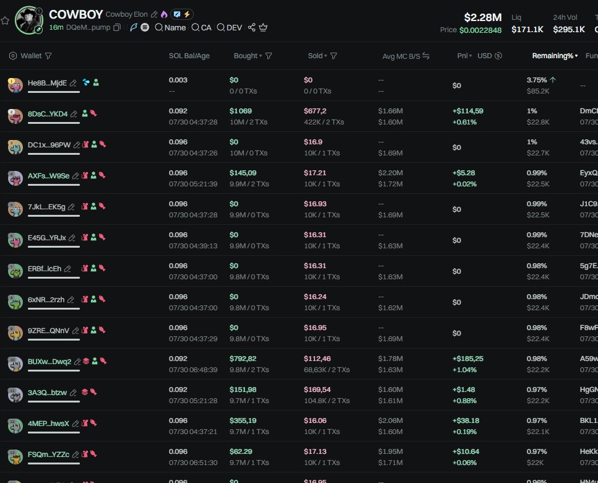Click the crown icon in the header
The image size is (598, 483).
[263, 27]
